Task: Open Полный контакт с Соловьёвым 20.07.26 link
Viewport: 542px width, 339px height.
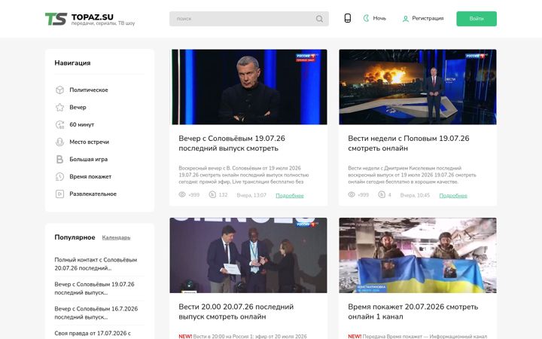Action: tap(96, 264)
